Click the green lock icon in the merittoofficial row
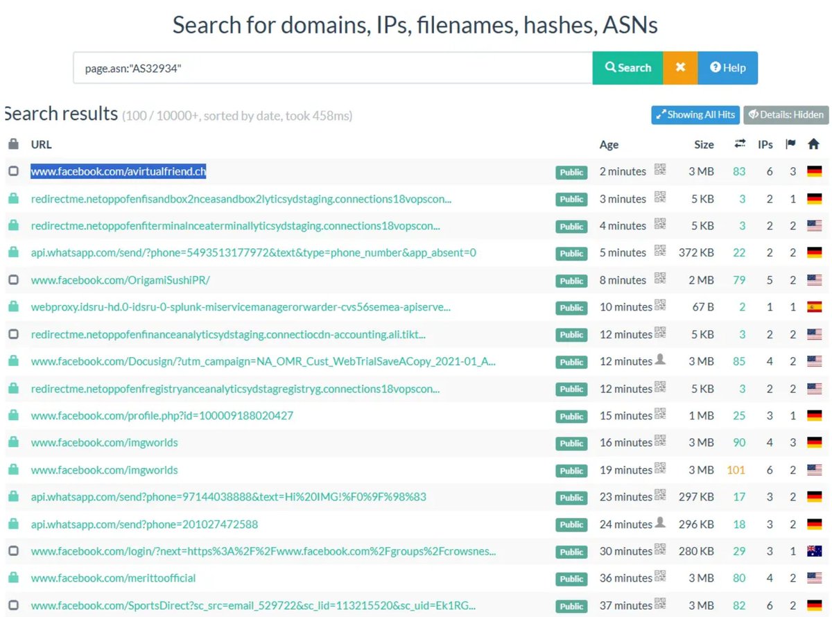The image size is (832, 617). 13,577
